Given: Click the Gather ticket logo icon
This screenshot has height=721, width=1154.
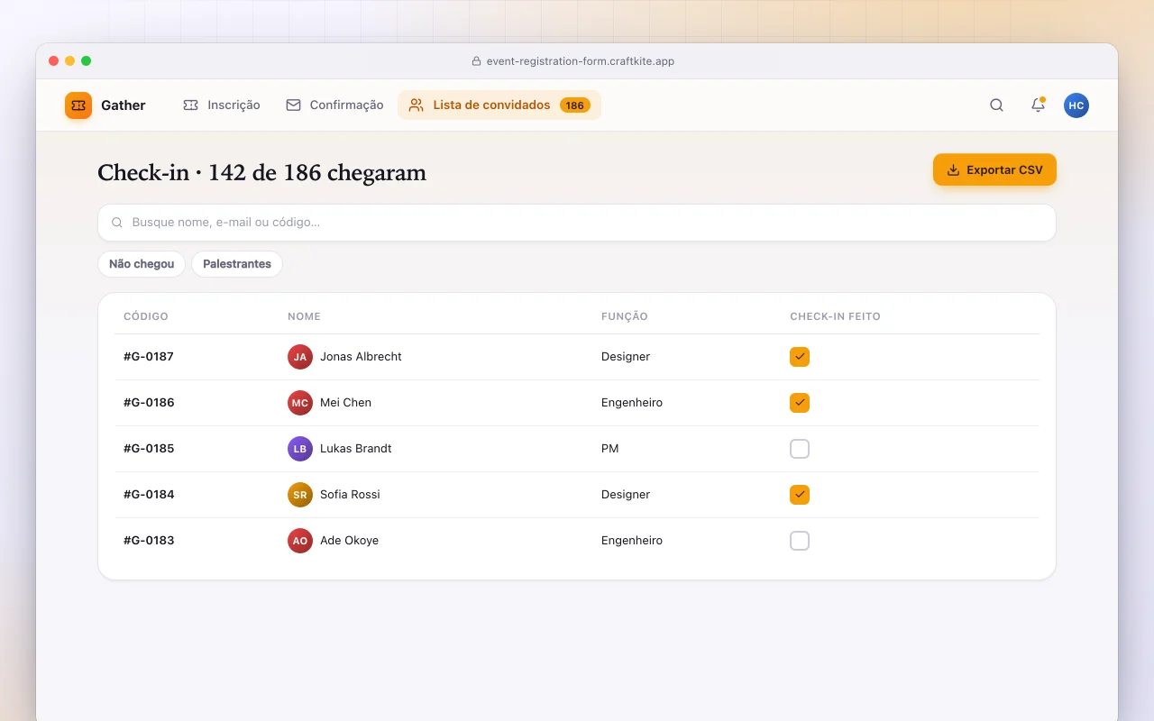Looking at the screenshot, I should point(78,105).
